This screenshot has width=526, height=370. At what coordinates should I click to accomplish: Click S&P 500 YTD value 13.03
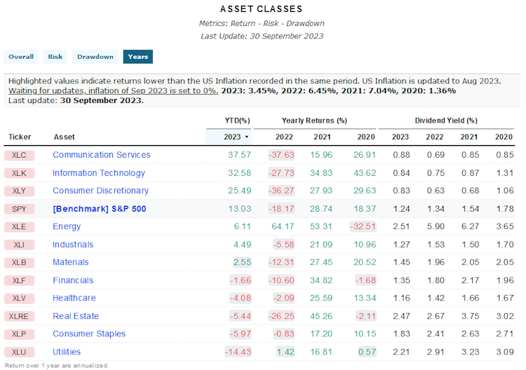click(x=240, y=209)
